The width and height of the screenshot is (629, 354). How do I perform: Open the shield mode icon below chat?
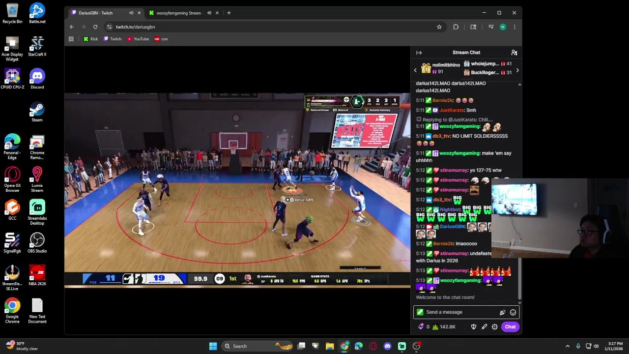474,327
